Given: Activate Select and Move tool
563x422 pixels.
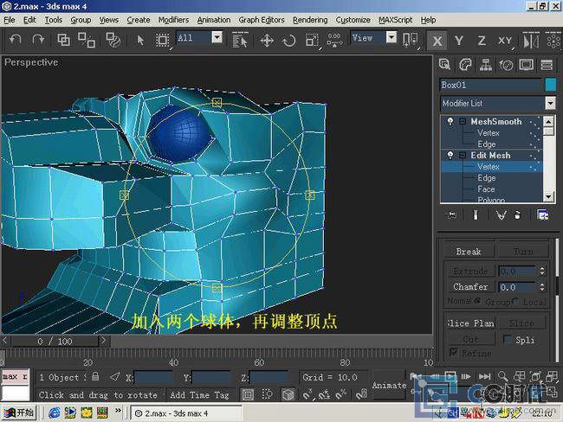Looking at the screenshot, I should tap(267, 41).
